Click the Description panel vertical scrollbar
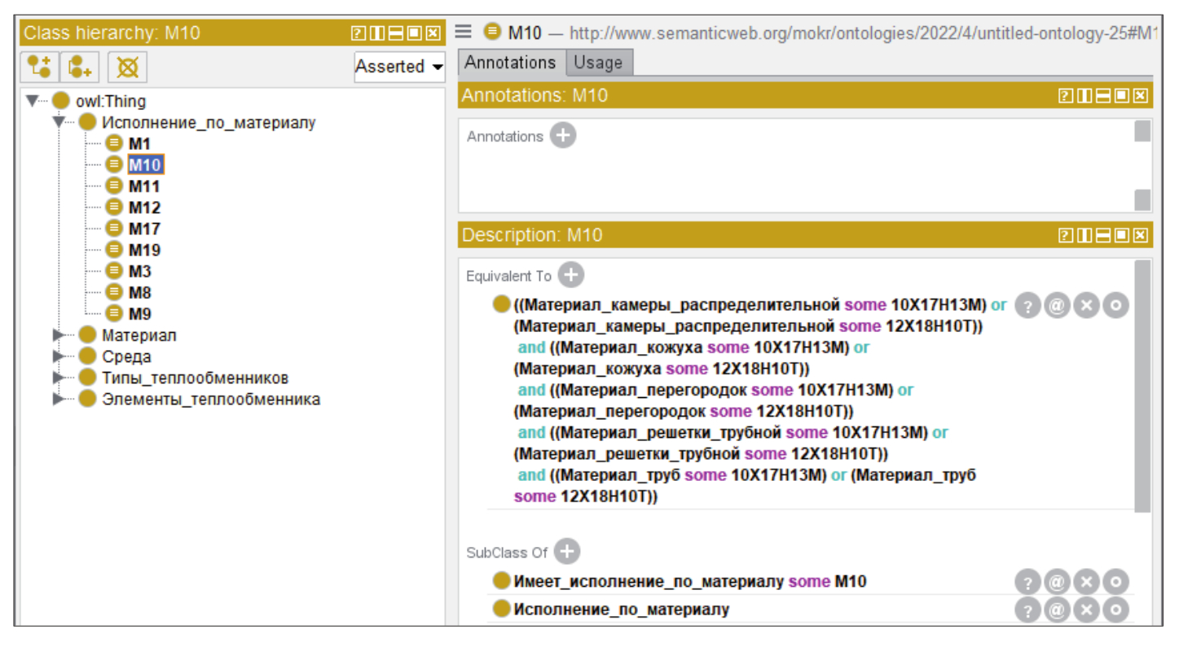The height and width of the screenshot is (647, 1179). (x=1142, y=383)
